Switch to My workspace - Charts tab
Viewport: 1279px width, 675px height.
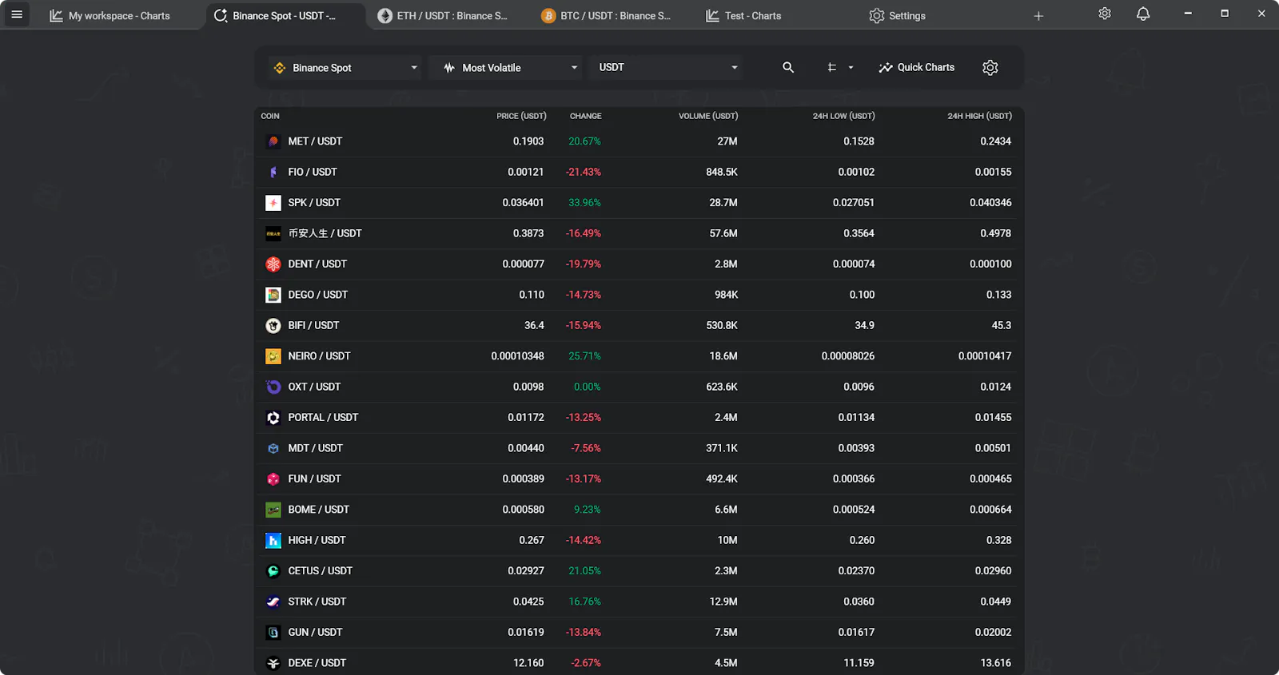tap(110, 16)
